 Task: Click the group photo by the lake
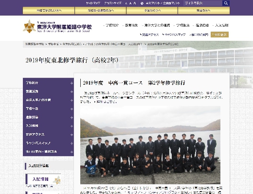pyautogui.click(x=150, y=145)
